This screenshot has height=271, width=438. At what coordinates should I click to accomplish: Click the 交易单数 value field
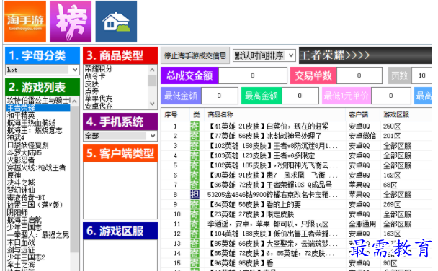(x=359, y=75)
